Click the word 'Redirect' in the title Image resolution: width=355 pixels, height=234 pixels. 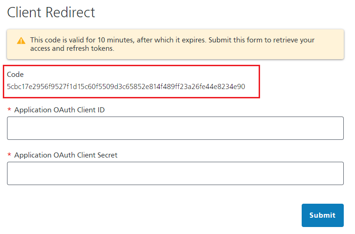coord(70,12)
